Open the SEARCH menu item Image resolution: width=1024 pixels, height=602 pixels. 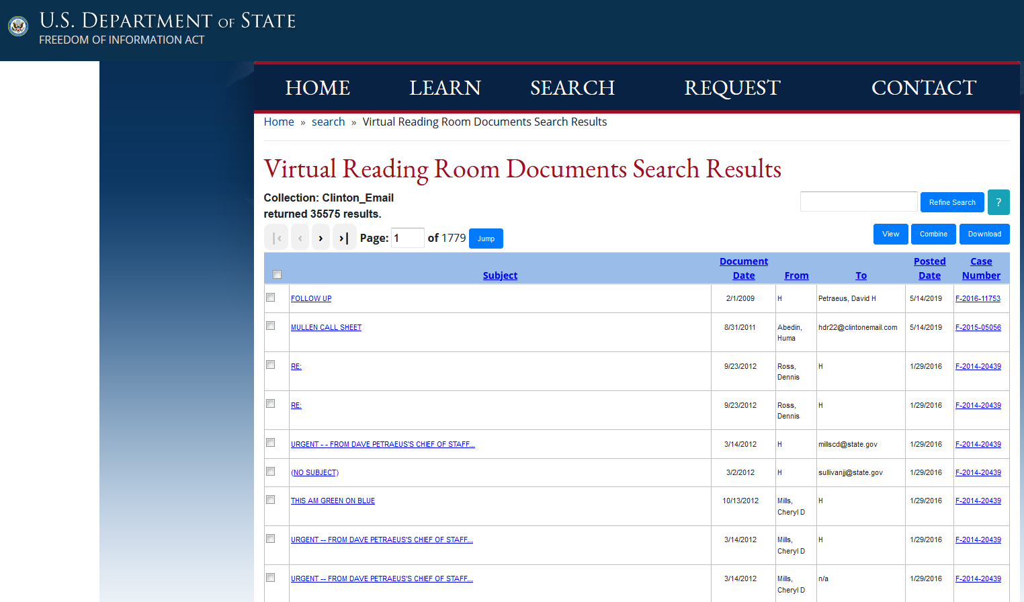572,88
